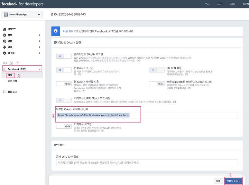Open help [?] for Strict 모드
Screen dimensions: 249x185
[174, 102]
